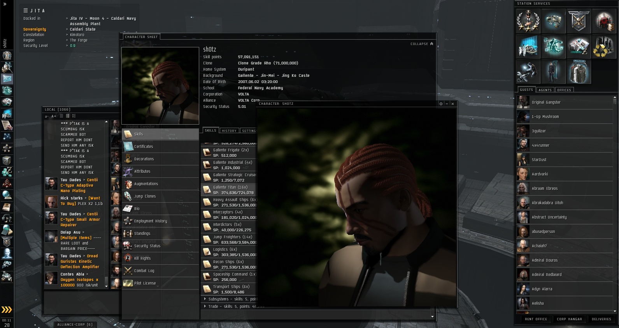The height and width of the screenshot is (328, 619).
Task: Open the skull-and-swords shield station service
Action: (579, 21)
